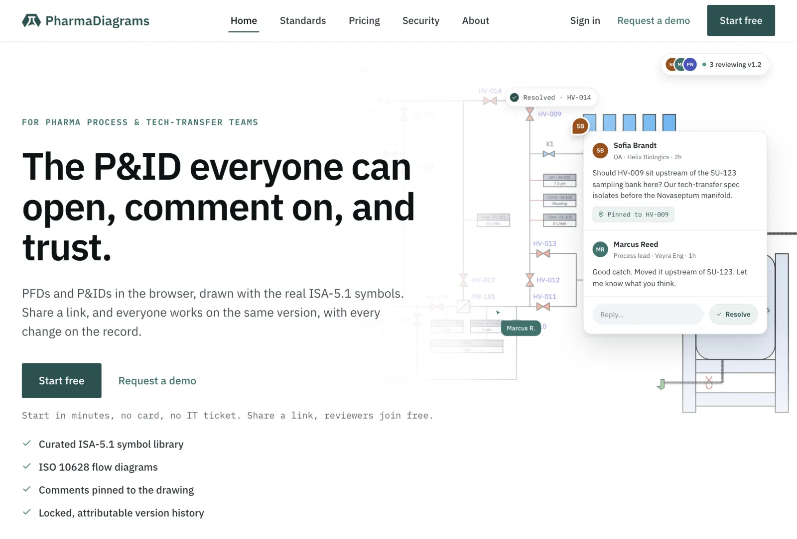Select the HV-012 valve symbol

[x=530, y=280]
